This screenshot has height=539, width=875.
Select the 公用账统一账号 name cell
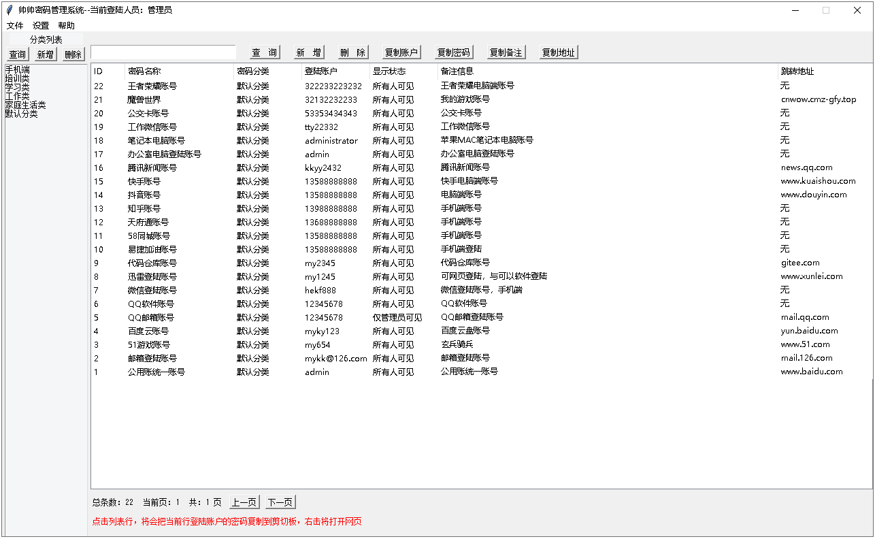tap(156, 372)
